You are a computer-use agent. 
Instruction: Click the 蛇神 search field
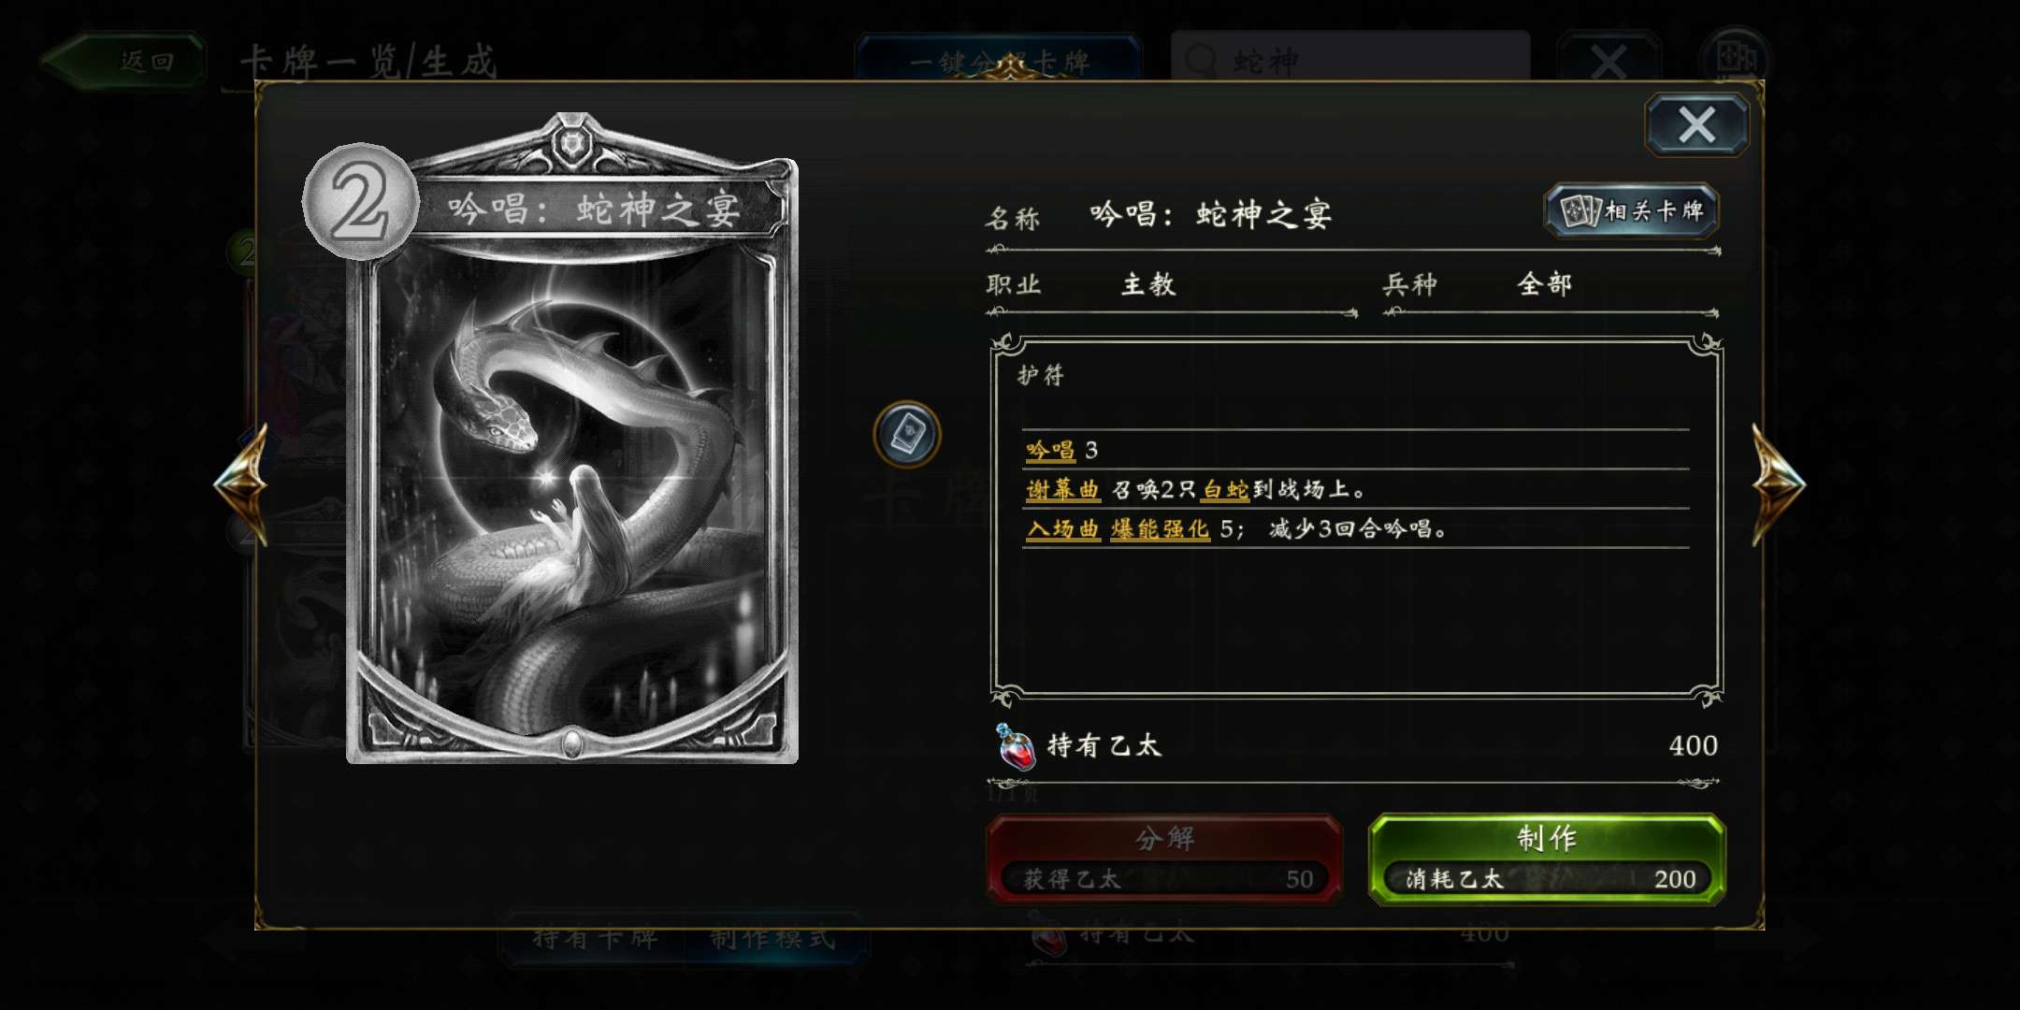tap(1350, 60)
